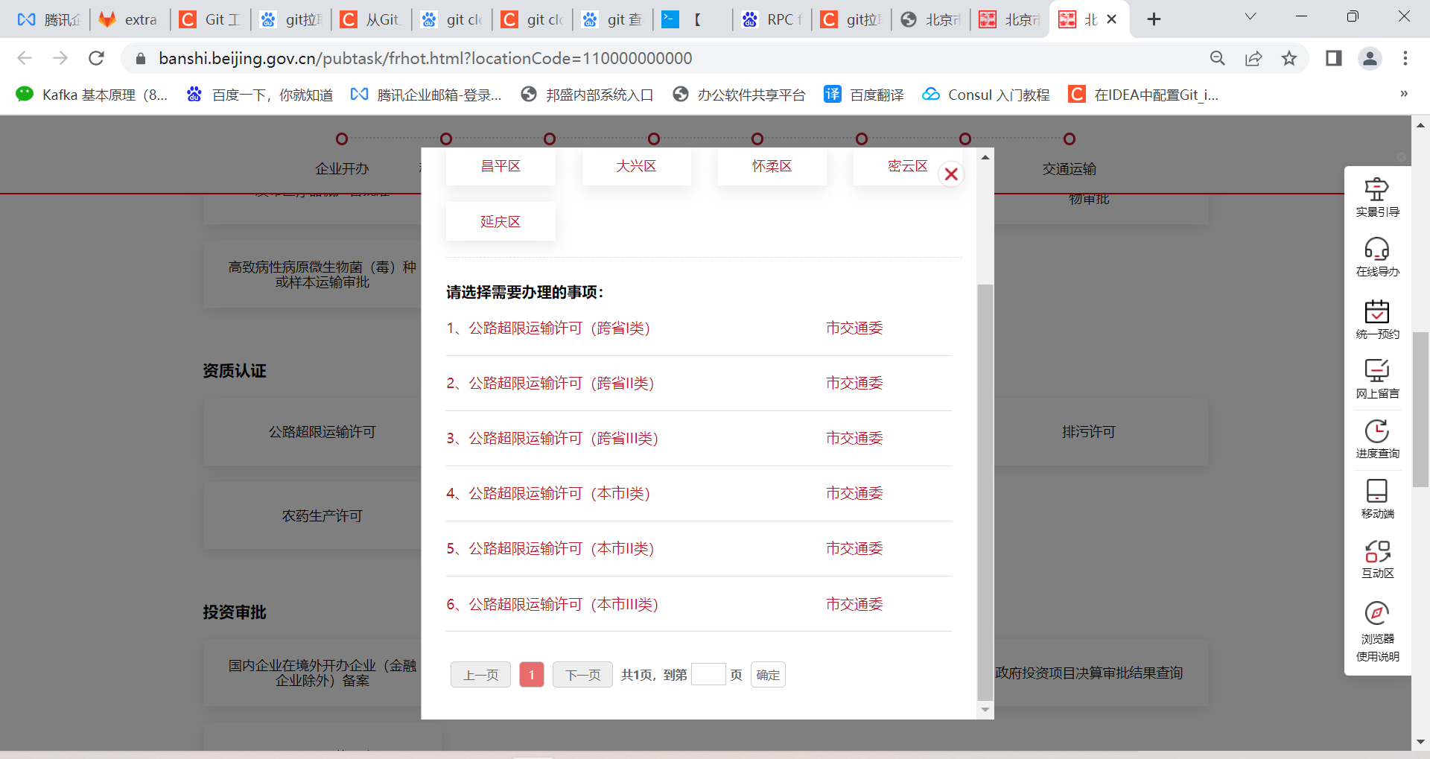The image size is (1430, 759).
Task: Open 进度查询 clock icon
Action: click(x=1377, y=439)
